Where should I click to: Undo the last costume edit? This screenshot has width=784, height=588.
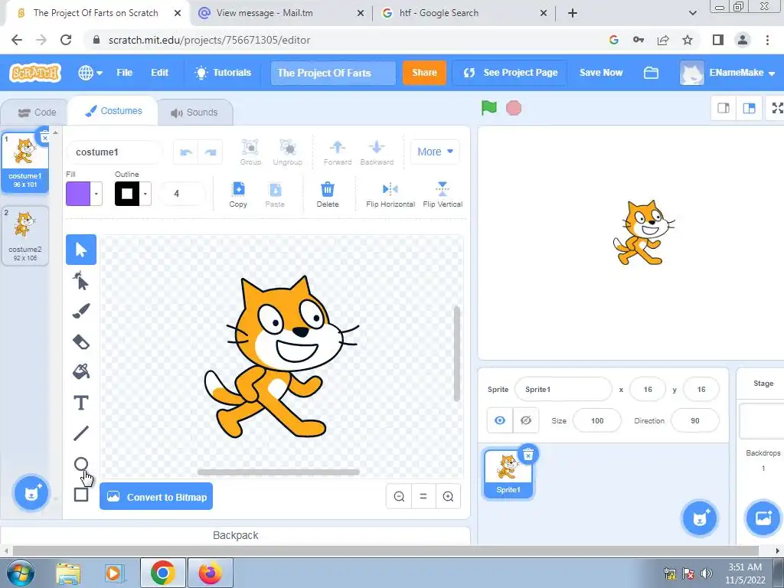click(x=186, y=152)
